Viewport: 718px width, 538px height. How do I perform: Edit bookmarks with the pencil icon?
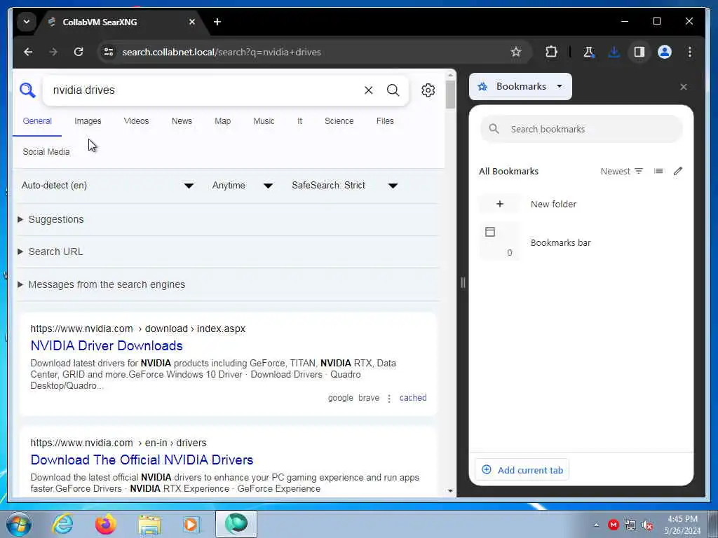[x=678, y=171]
